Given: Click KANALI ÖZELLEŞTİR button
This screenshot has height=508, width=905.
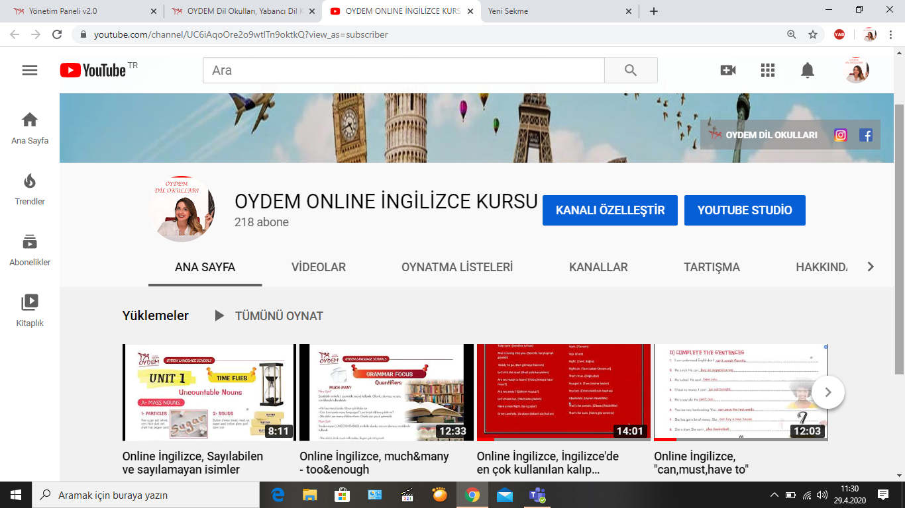Looking at the screenshot, I should pos(610,210).
